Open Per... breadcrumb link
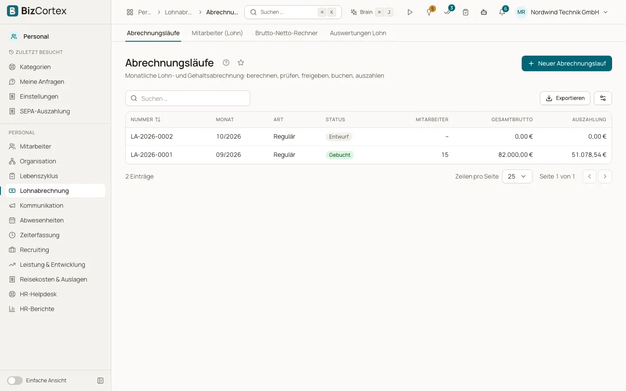Image resolution: width=626 pixels, height=391 pixels. (x=145, y=12)
